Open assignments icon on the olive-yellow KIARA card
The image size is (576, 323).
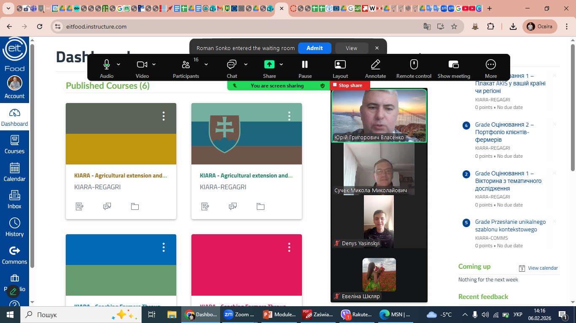click(79, 207)
